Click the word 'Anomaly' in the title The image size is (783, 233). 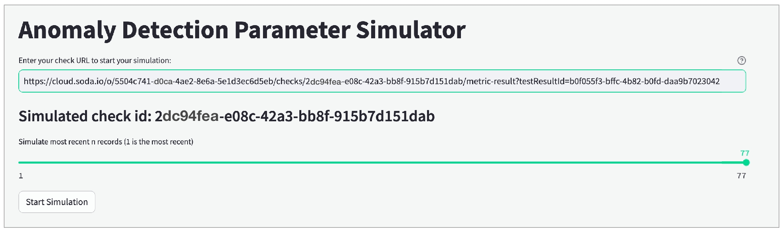67,30
